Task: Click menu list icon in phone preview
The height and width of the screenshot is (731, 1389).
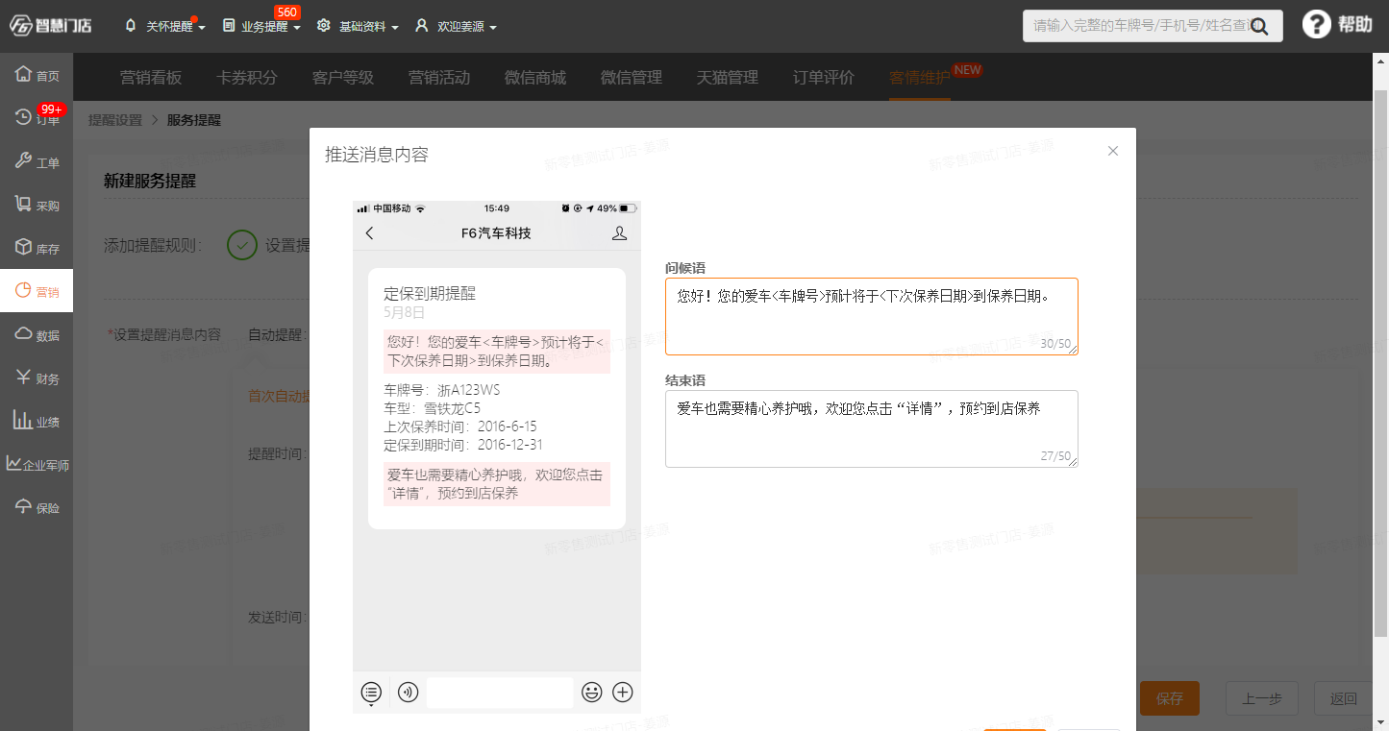Action: pyautogui.click(x=371, y=693)
